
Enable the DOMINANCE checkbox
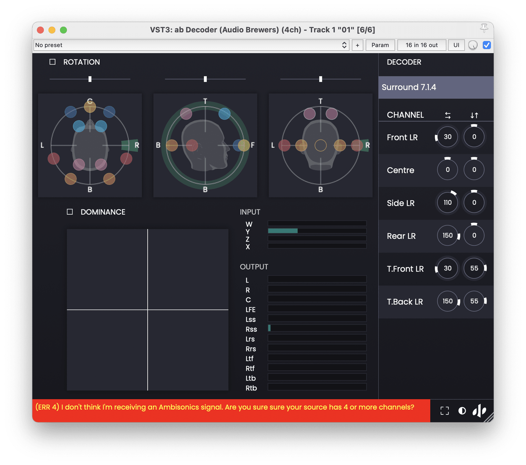click(x=70, y=212)
